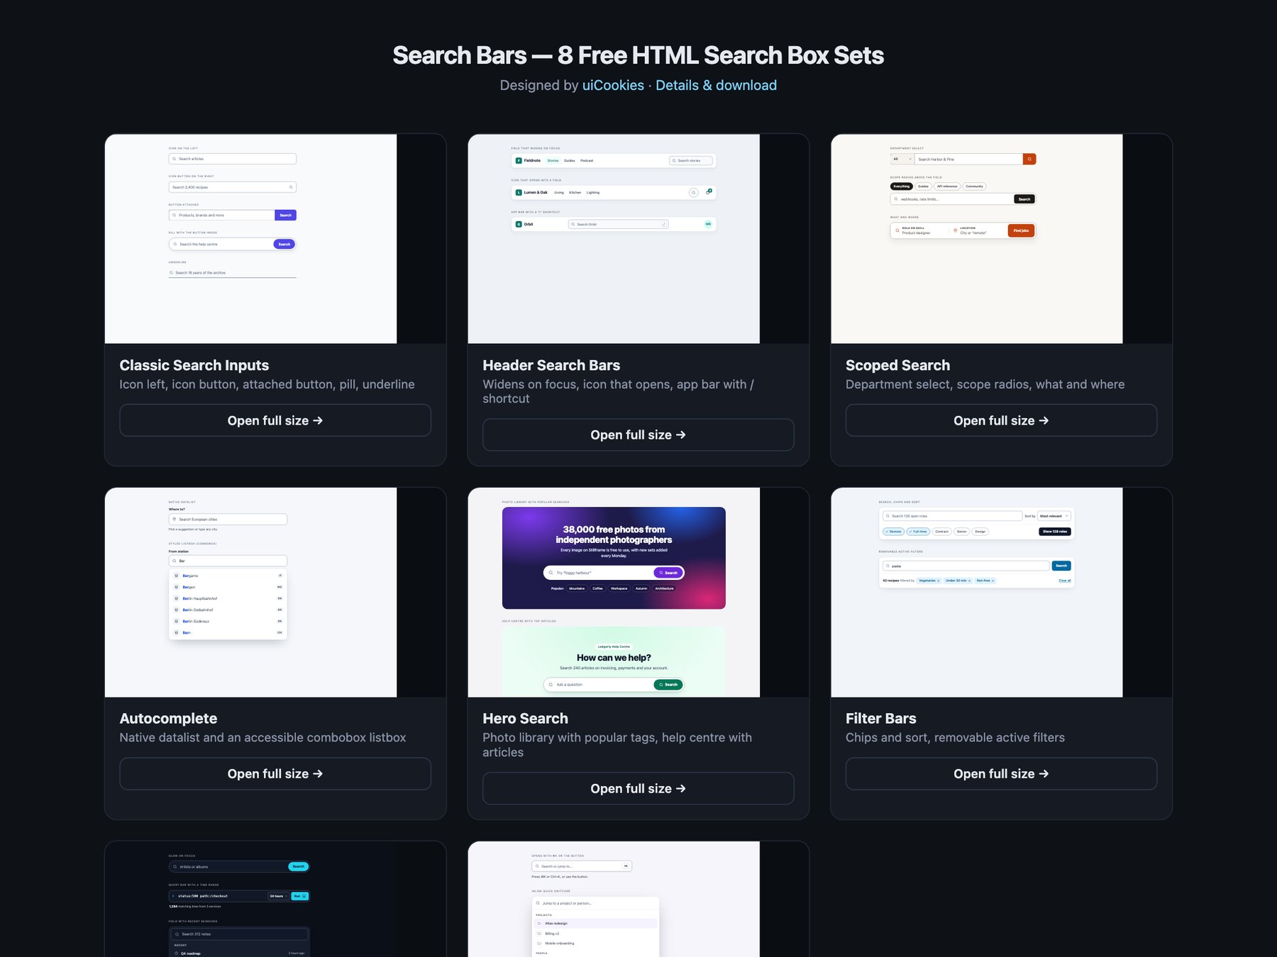Click green Search button in 'How can we help?' hero
Image resolution: width=1277 pixels, height=957 pixels.
tap(668, 685)
